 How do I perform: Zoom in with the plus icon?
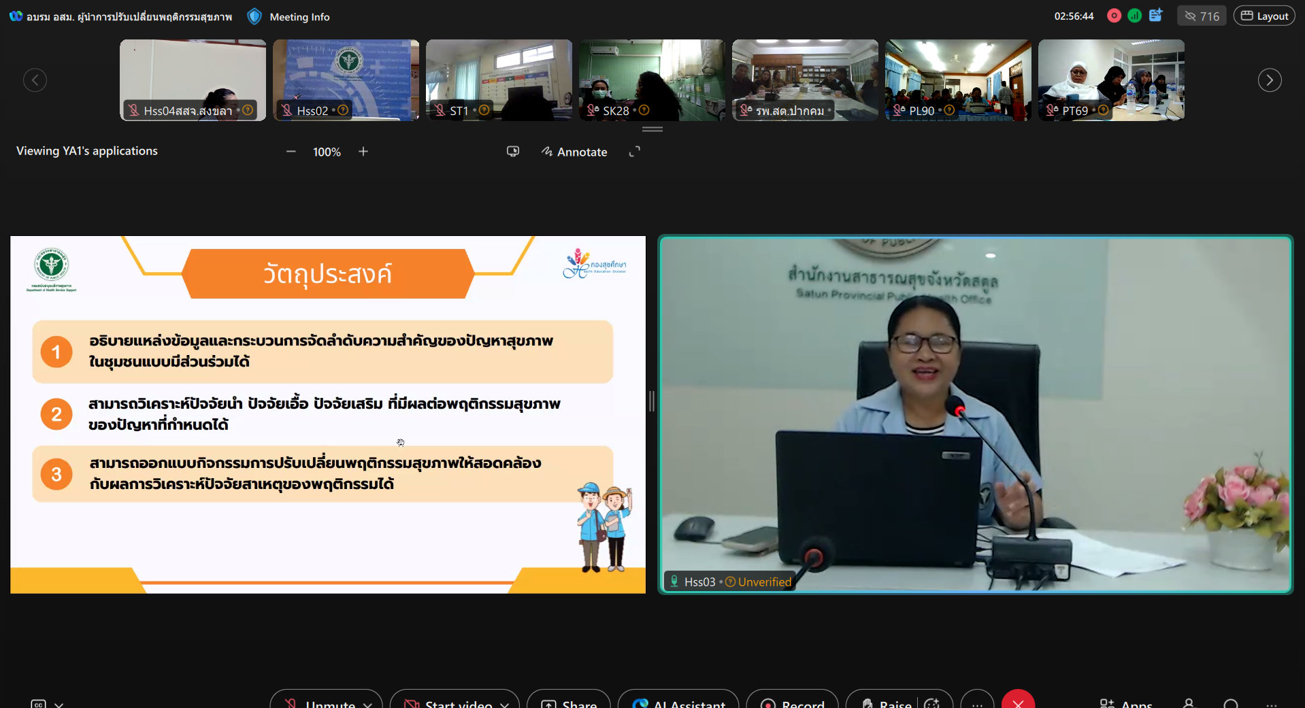point(363,152)
